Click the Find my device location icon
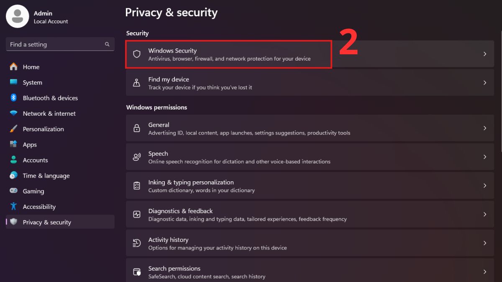 coord(136,83)
